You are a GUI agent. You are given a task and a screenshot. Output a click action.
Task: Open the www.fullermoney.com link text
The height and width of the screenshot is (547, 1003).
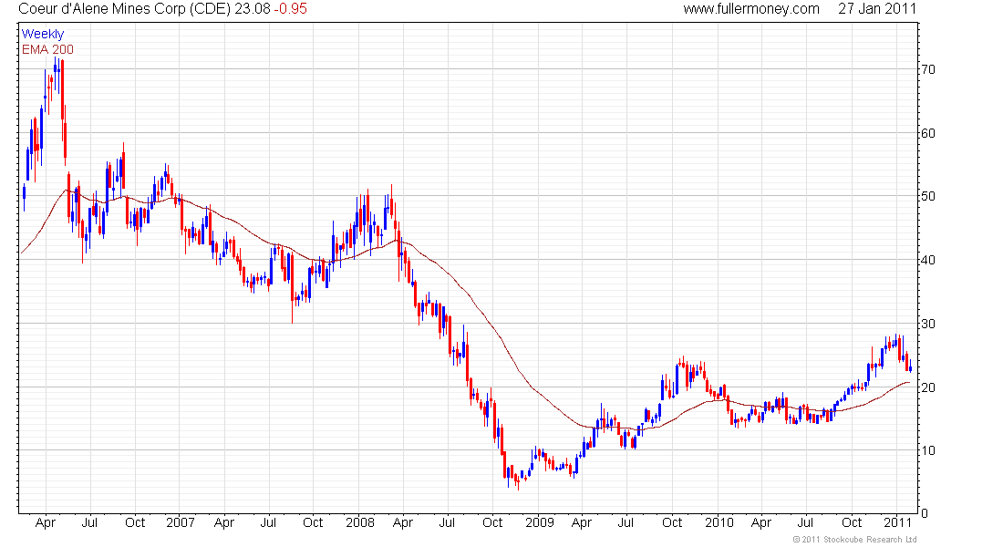pos(751,9)
